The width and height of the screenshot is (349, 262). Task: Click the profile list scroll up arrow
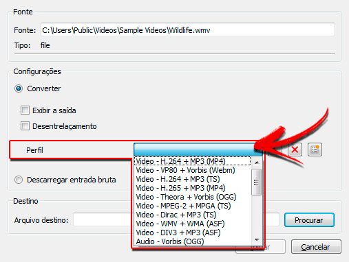point(257,163)
